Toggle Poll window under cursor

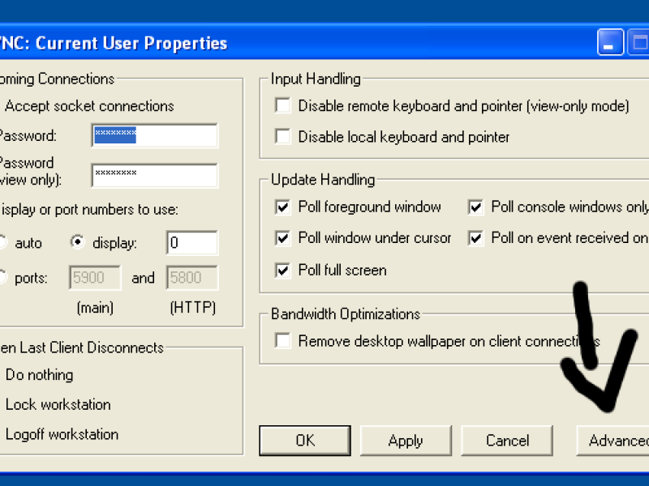pos(282,238)
